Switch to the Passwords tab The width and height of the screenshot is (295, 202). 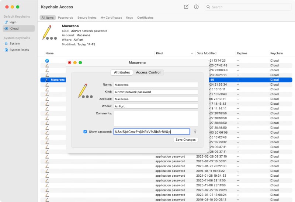tap(65, 18)
